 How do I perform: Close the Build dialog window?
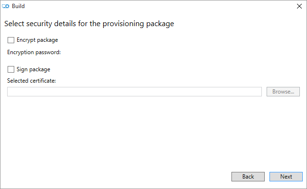point(299,6)
